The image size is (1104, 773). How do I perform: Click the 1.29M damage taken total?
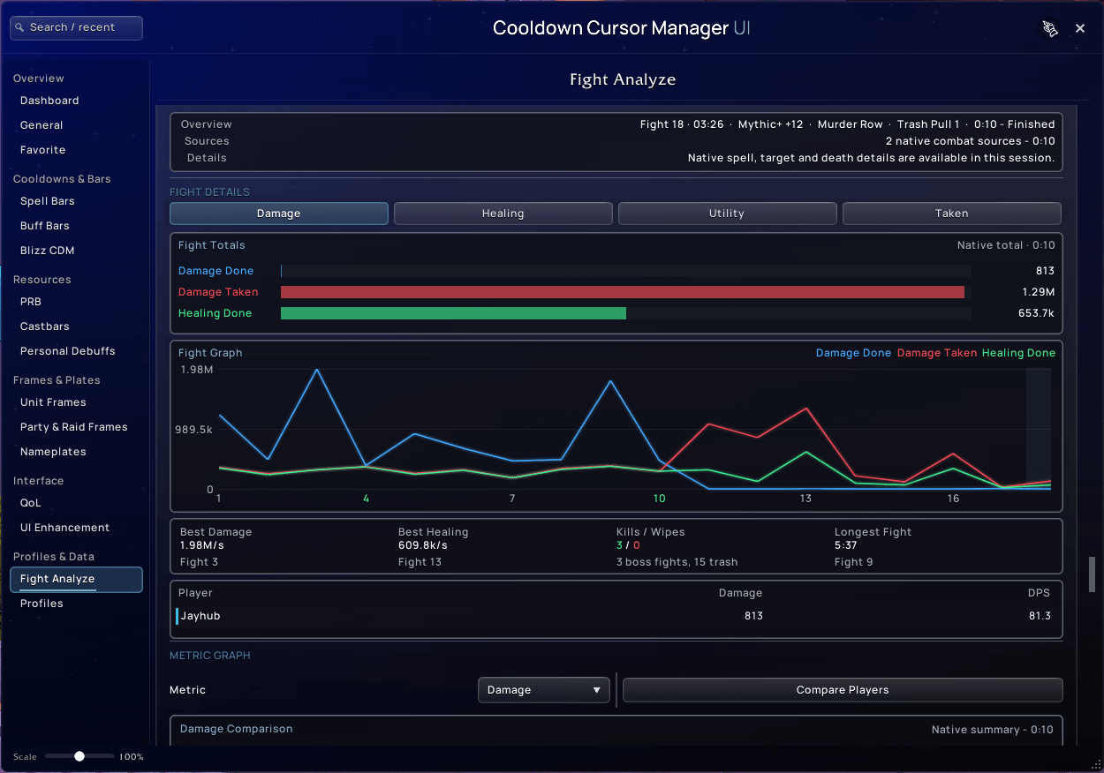(1039, 292)
